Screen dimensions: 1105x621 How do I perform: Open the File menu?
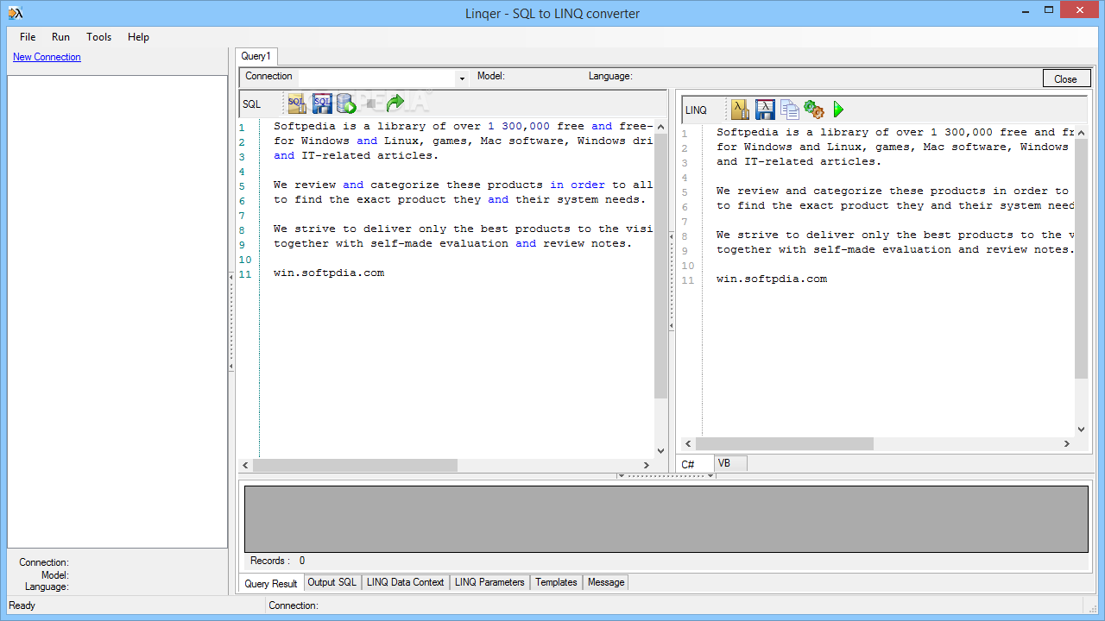(x=28, y=37)
